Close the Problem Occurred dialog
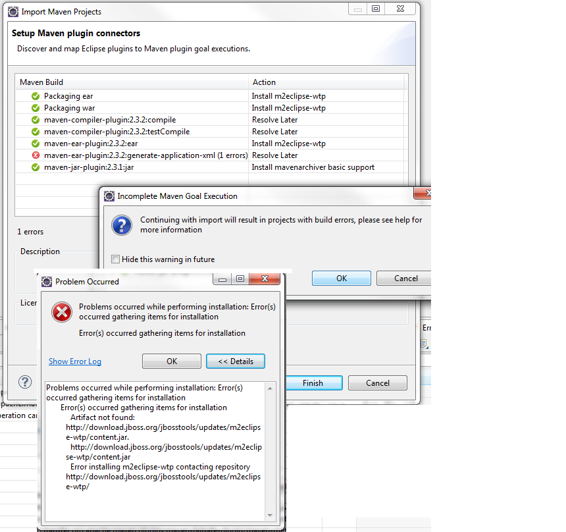This screenshot has height=532, width=566. click(x=265, y=279)
